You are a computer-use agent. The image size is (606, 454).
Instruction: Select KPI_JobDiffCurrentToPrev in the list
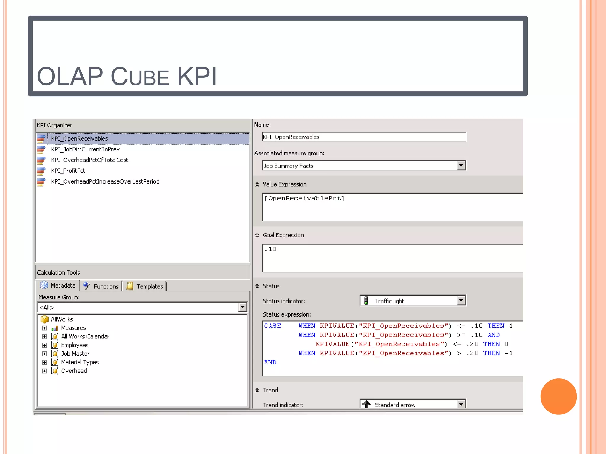tap(85, 149)
